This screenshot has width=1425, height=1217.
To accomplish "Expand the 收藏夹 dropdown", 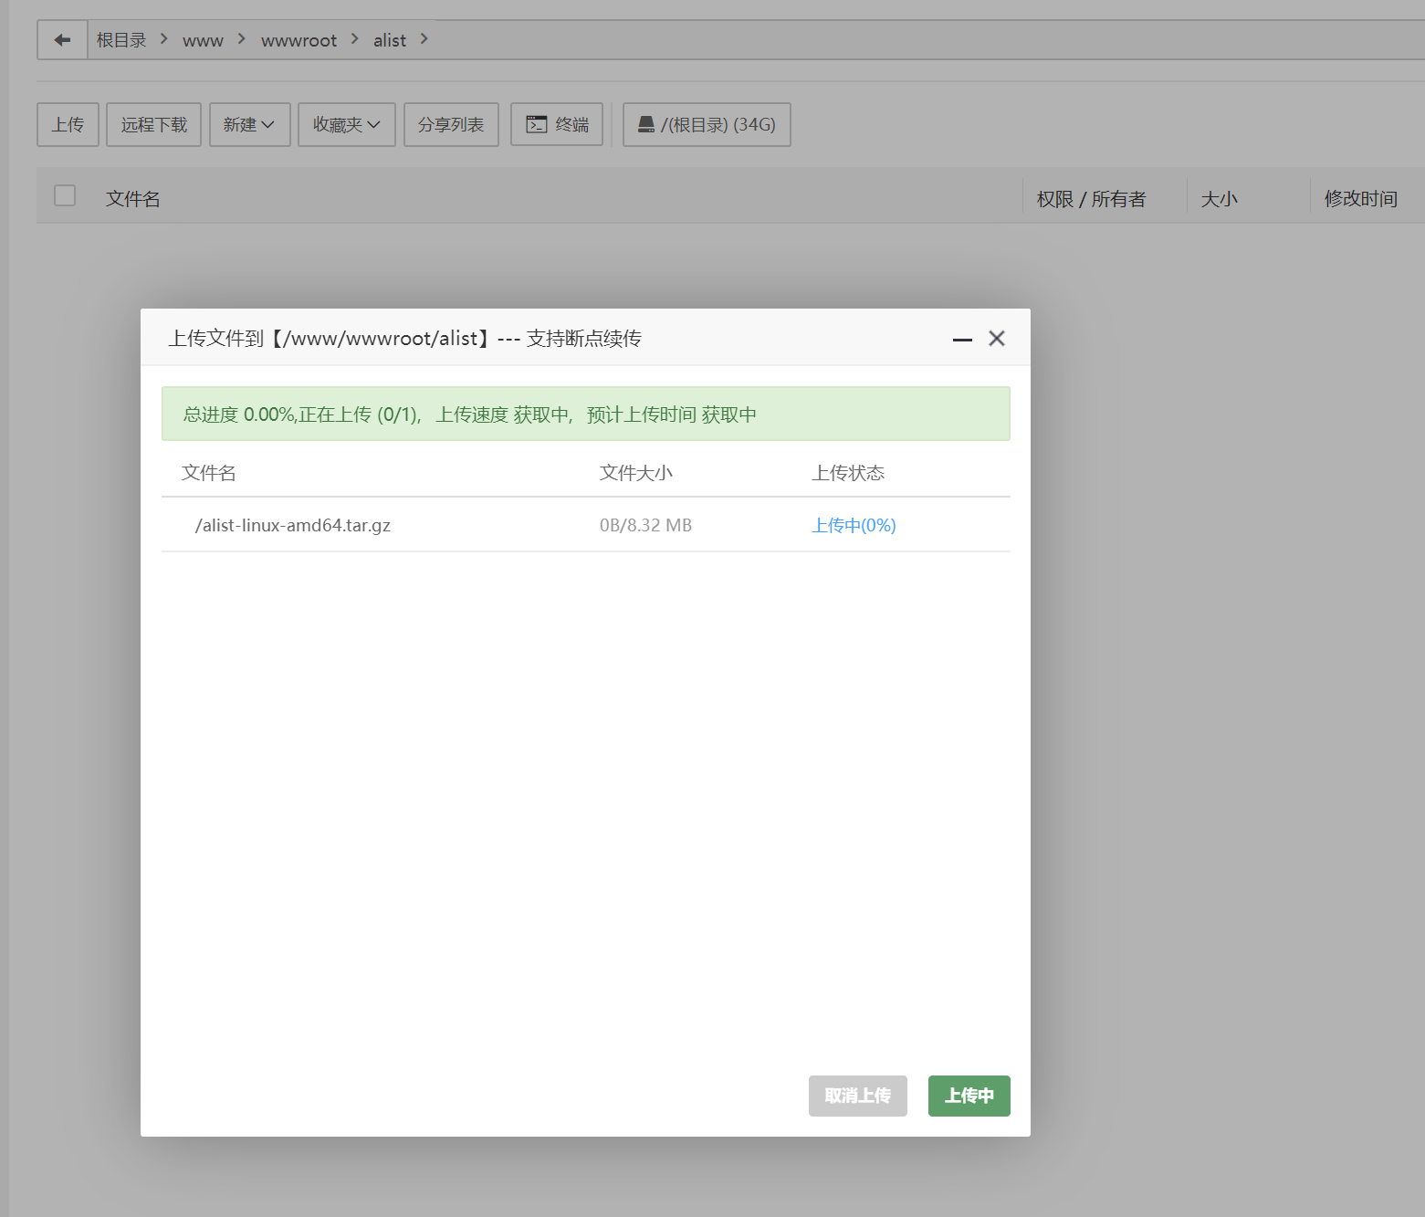I will click(x=346, y=124).
